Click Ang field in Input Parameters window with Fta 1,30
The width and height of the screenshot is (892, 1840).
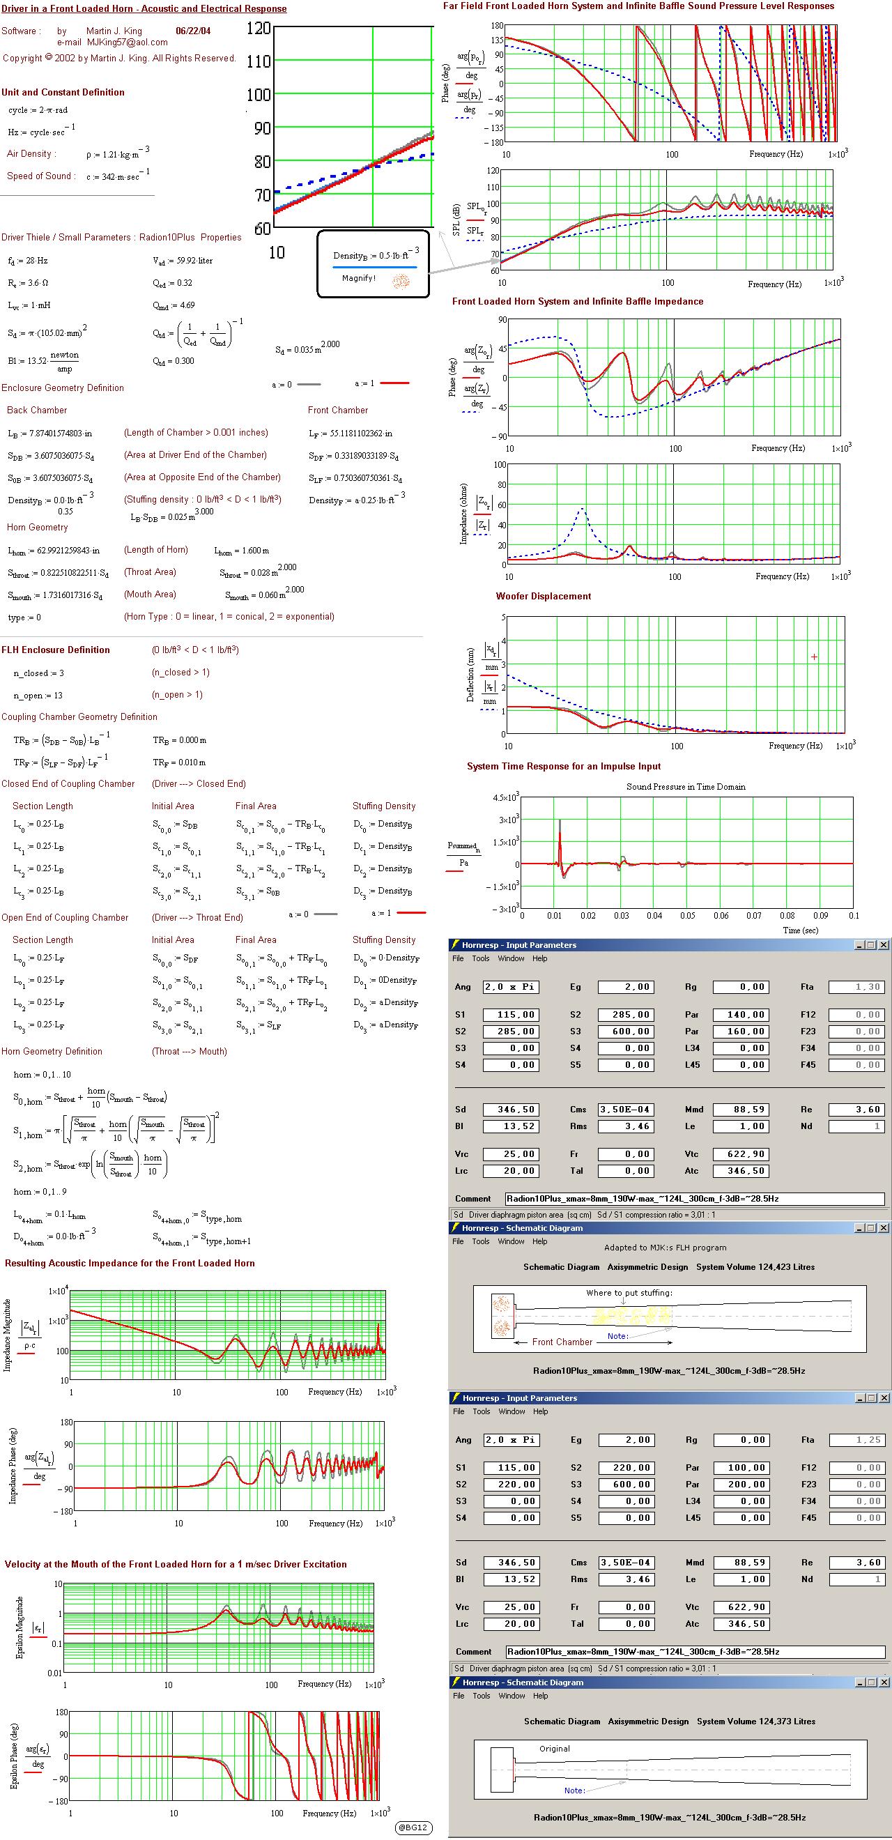coord(511,986)
